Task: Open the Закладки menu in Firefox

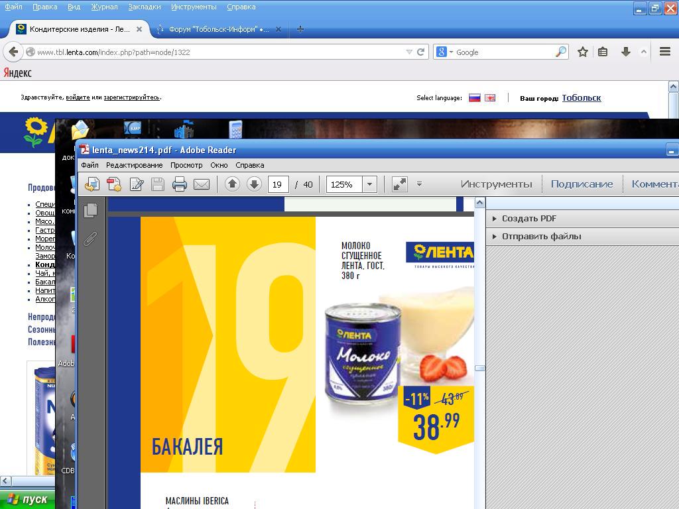Action: [x=144, y=7]
